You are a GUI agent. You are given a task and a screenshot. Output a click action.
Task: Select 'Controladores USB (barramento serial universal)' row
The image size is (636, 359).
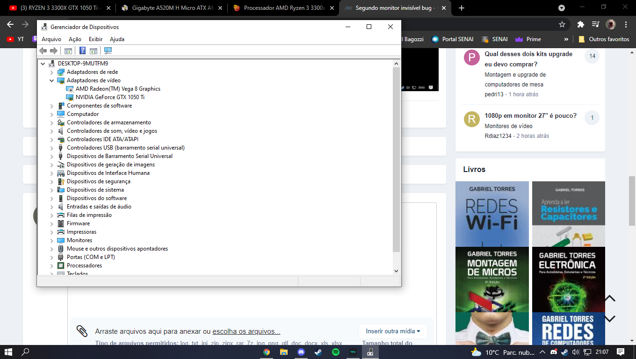coord(125,148)
